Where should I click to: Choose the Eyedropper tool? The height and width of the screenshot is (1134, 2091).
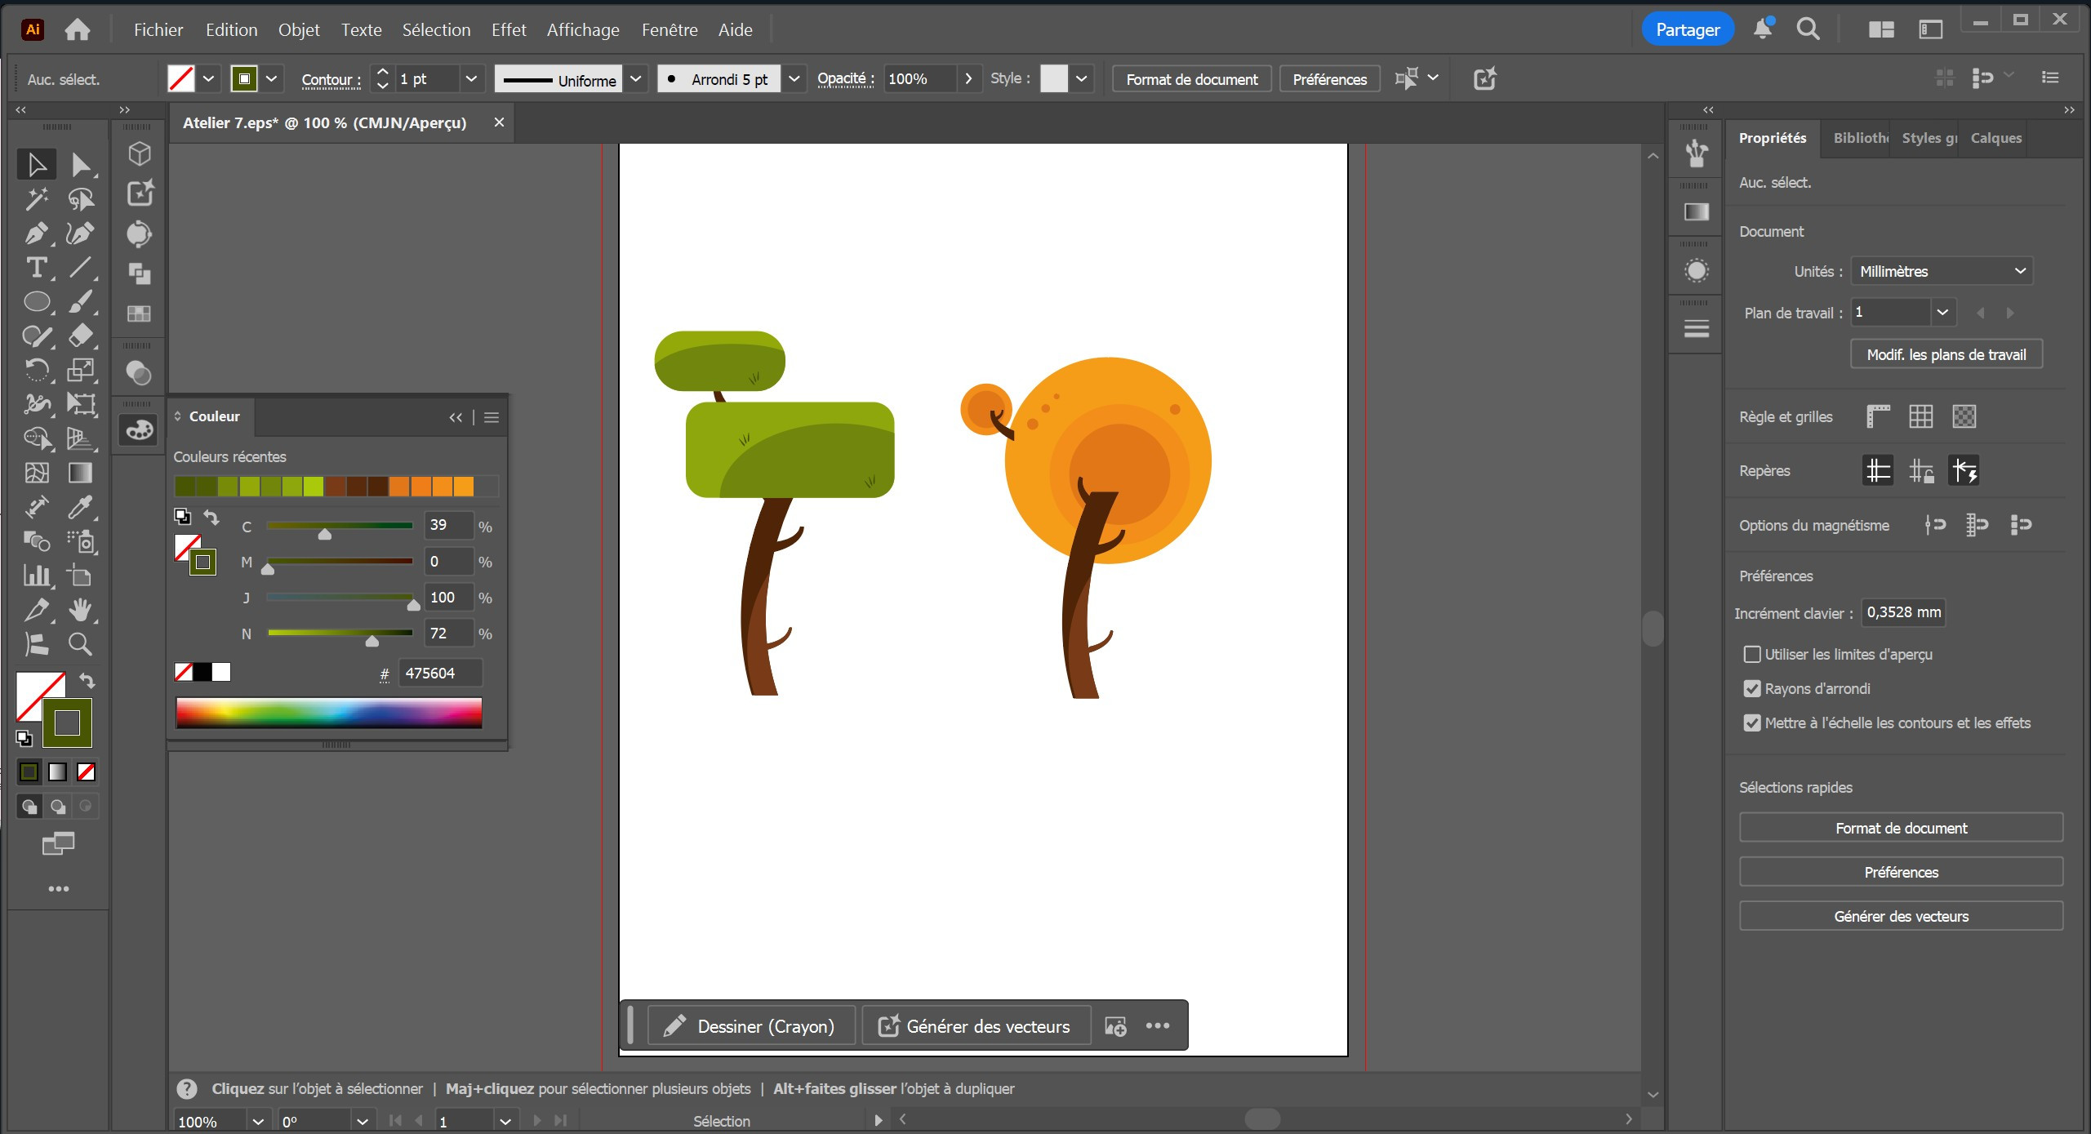(x=80, y=507)
